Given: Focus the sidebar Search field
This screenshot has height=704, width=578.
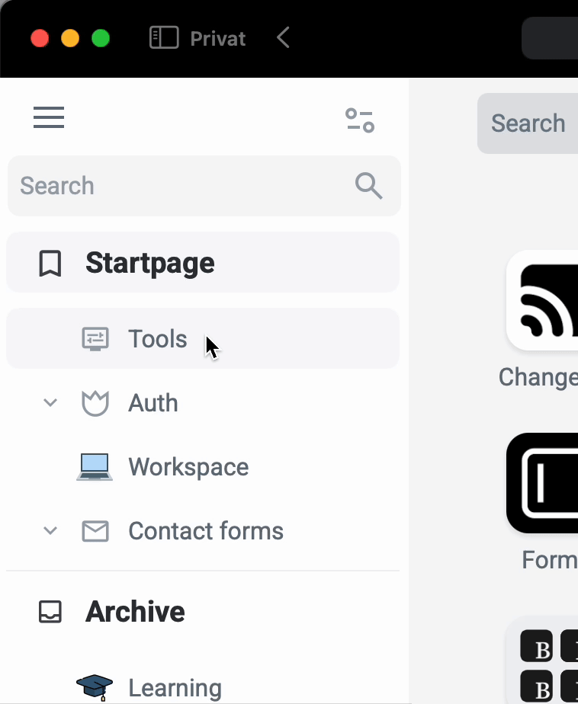Looking at the screenshot, I should pos(183,186).
